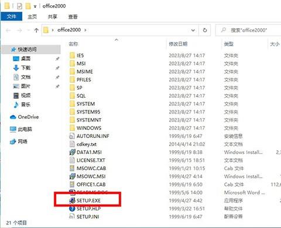Click the pin icon next to 下载
281x228 pixels.
point(57,68)
